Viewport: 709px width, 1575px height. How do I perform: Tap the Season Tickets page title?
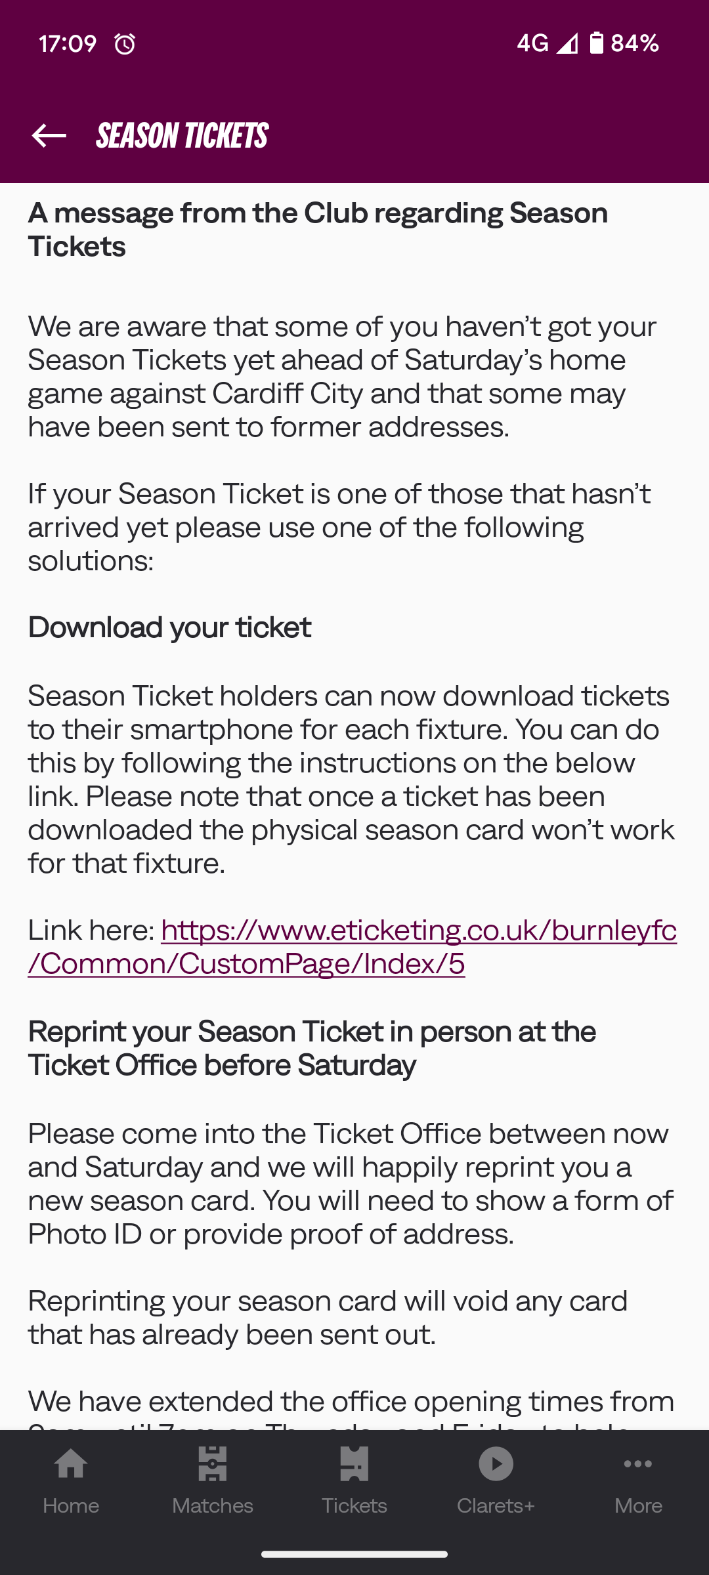[182, 136]
